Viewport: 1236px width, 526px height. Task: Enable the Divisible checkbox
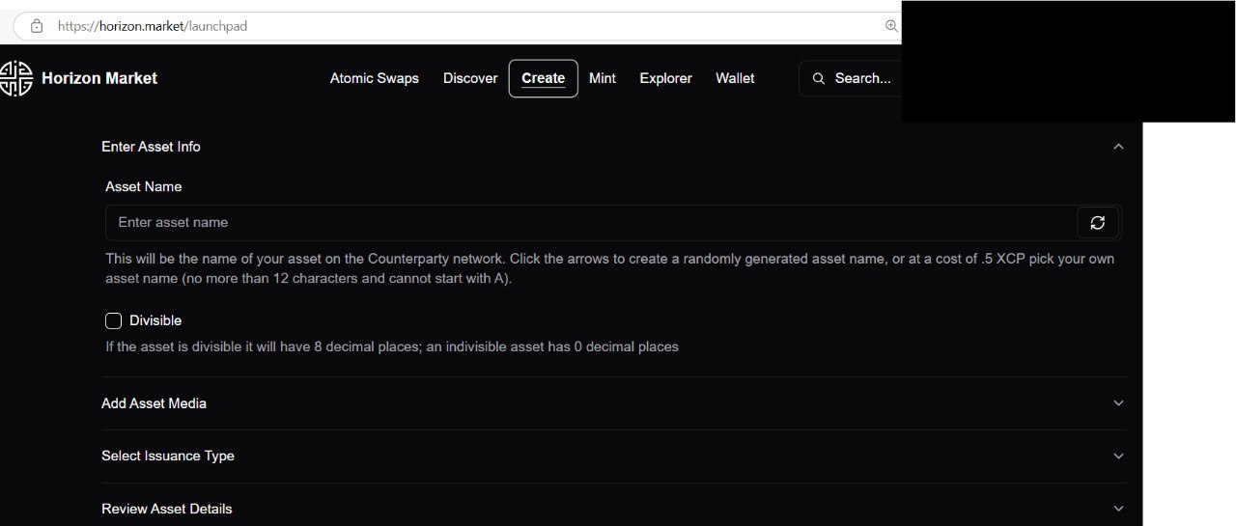pos(114,320)
